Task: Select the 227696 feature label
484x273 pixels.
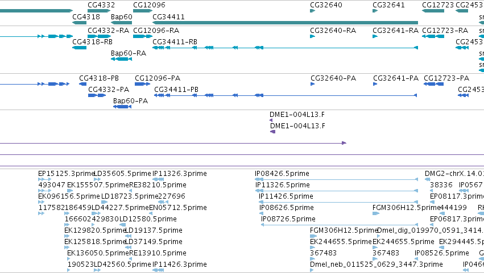Action: click(172, 196)
